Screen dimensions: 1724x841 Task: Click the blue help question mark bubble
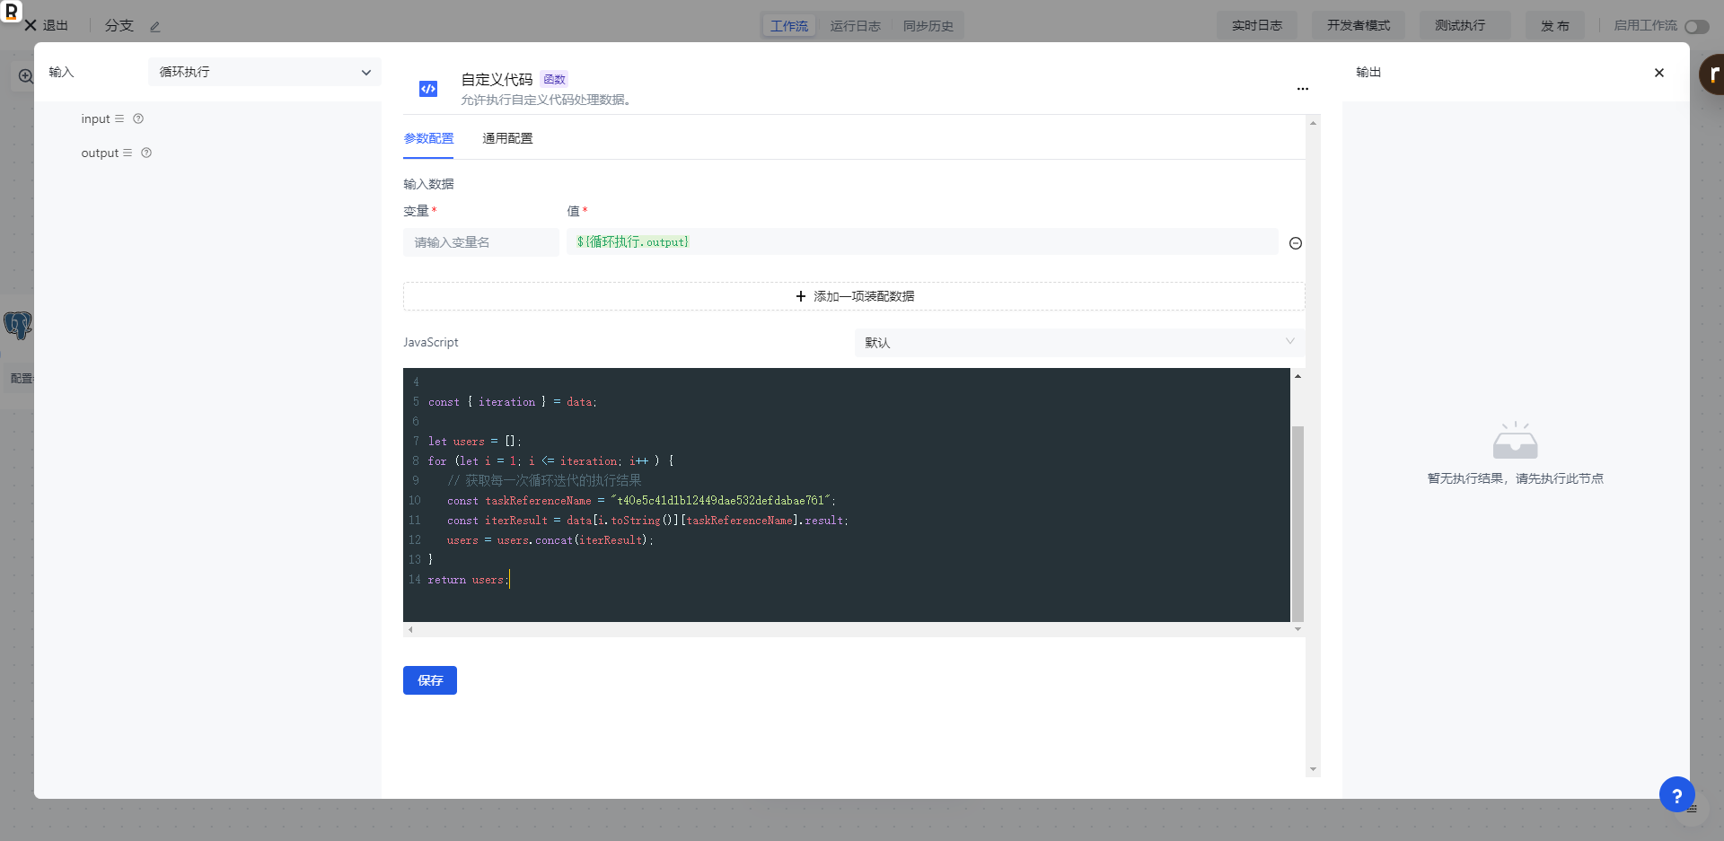tap(1676, 794)
